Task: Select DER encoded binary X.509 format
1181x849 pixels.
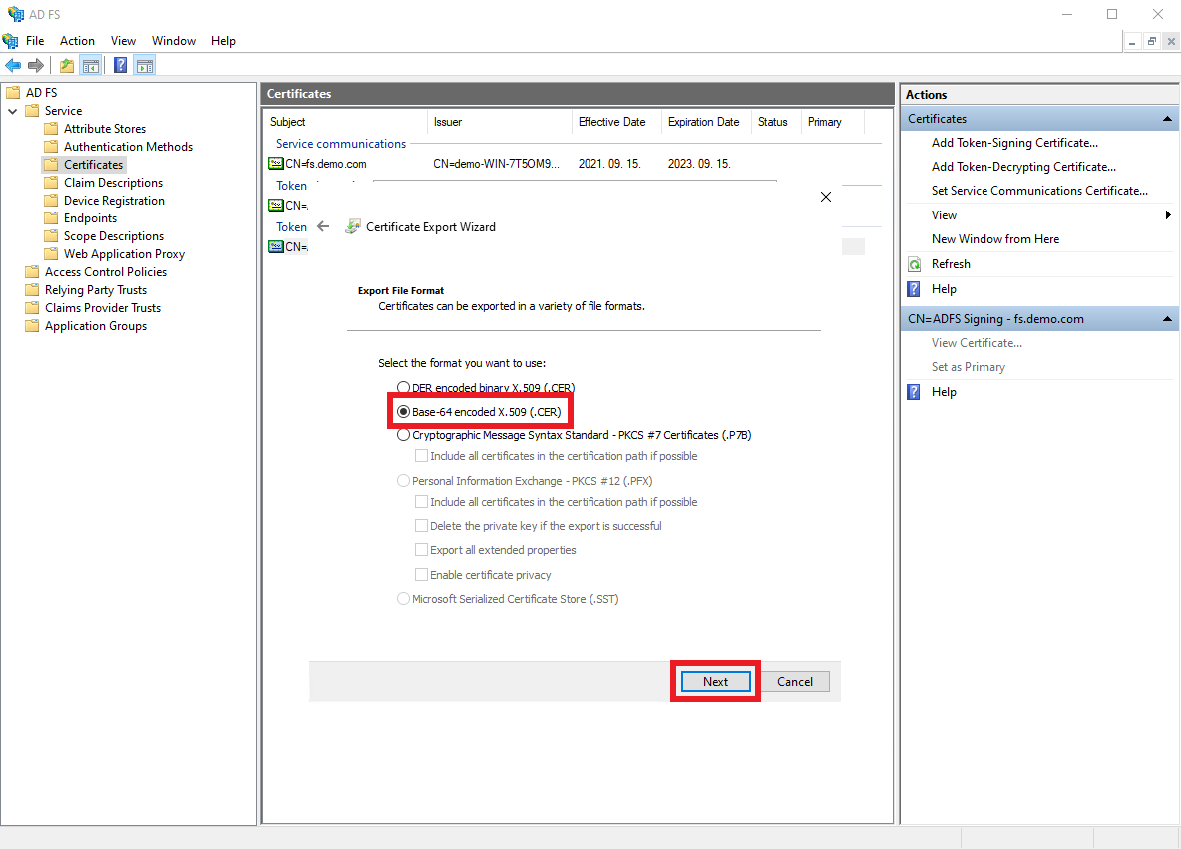Action: pos(403,387)
